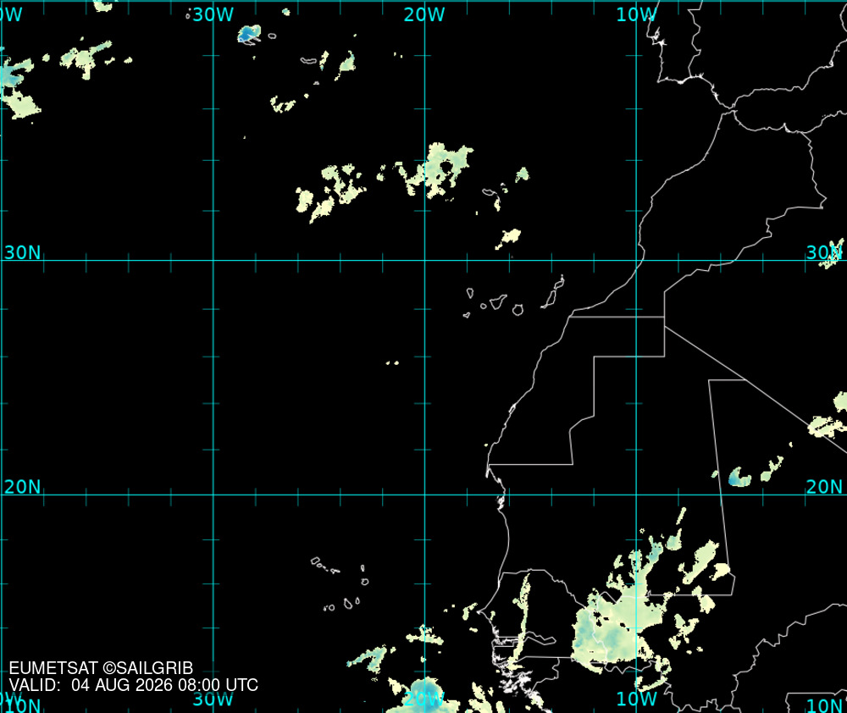
Task: Click the 20N label at right edge
Action: (824, 487)
